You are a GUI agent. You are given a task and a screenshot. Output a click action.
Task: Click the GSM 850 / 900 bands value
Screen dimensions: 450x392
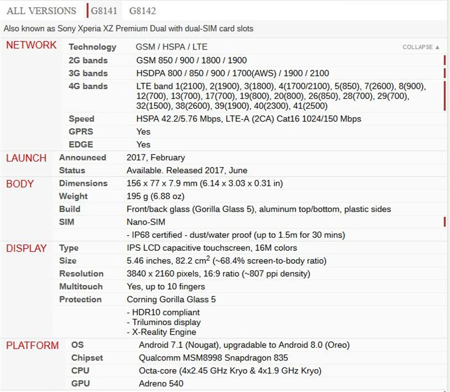tap(191, 60)
